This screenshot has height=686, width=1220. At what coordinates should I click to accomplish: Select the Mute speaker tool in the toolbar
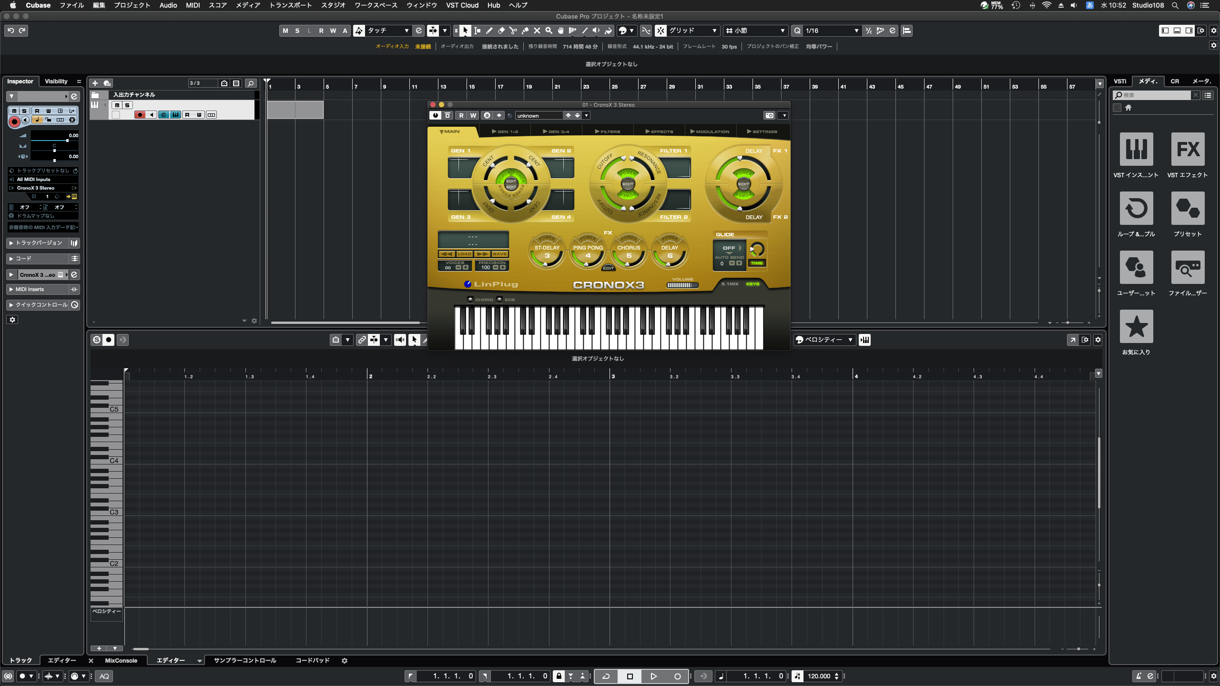coord(596,30)
